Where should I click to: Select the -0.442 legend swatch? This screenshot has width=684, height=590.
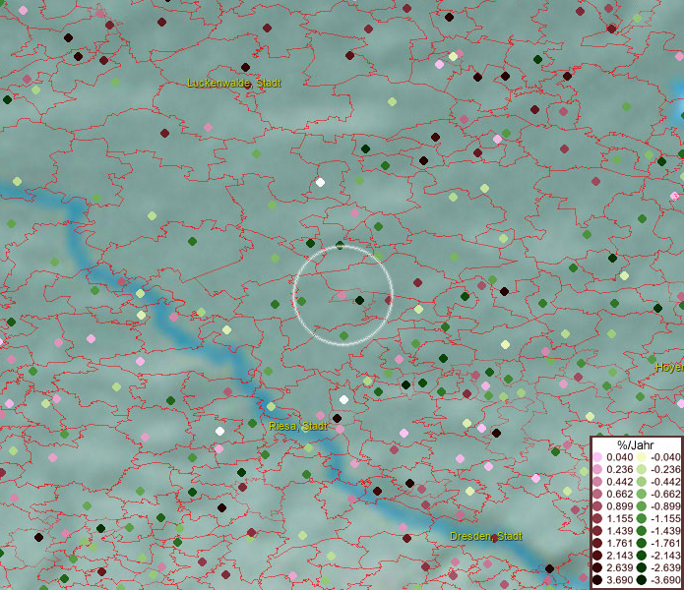coord(642,482)
